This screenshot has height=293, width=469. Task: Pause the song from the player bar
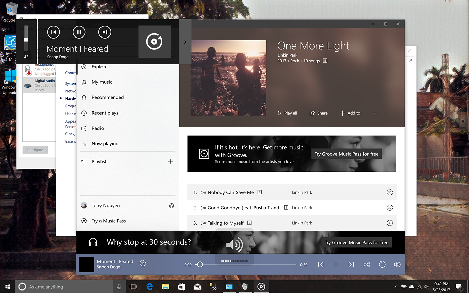(336, 265)
